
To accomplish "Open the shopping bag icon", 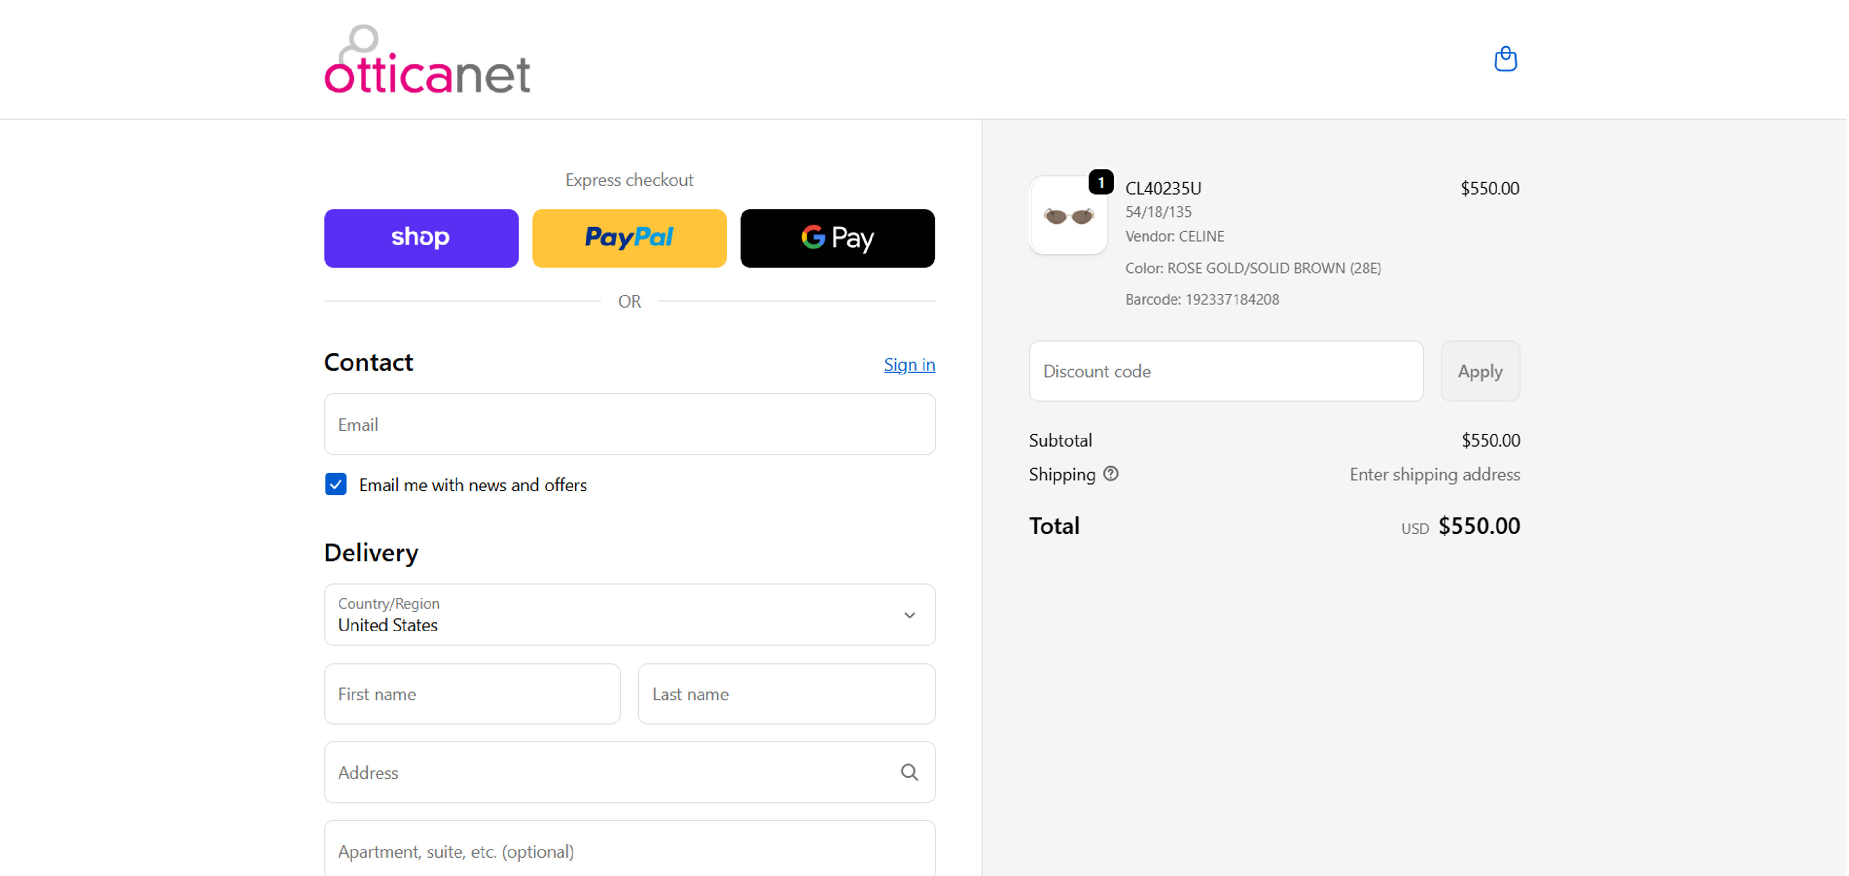I will tap(1505, 59).
